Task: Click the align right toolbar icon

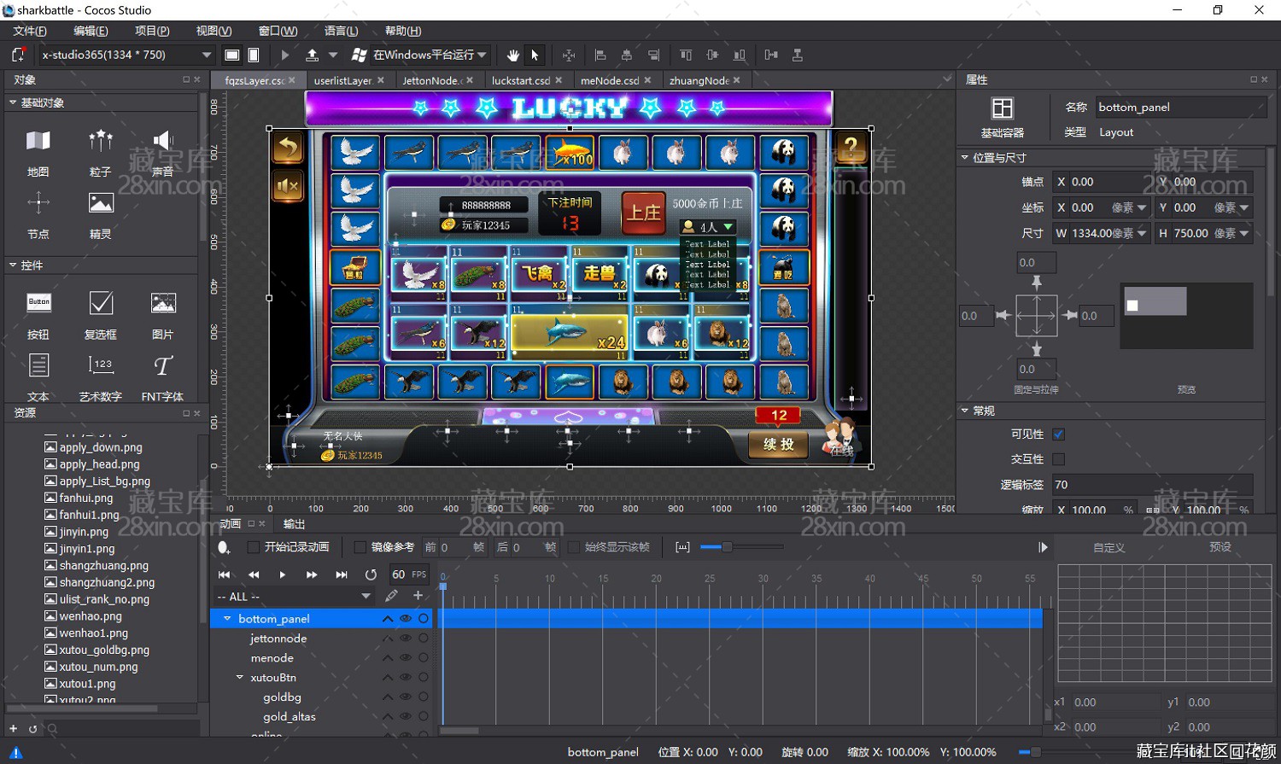Action: click(x=653, y=55)
